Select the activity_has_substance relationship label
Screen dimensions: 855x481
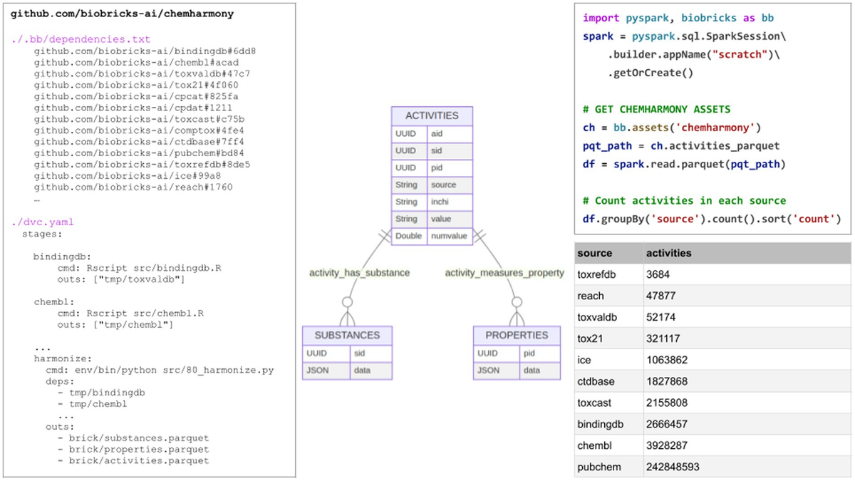point(359,273)
